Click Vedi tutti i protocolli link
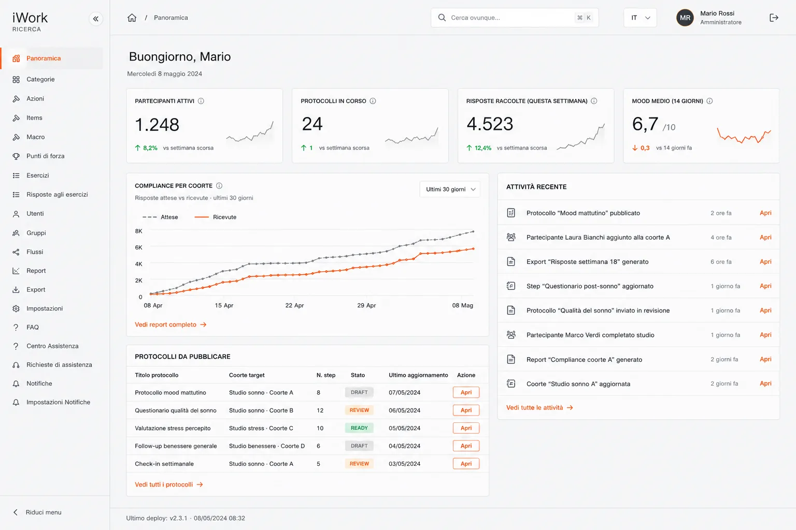Image resolution: width=796 pixels, height=530 pixels. coord(169,484)
